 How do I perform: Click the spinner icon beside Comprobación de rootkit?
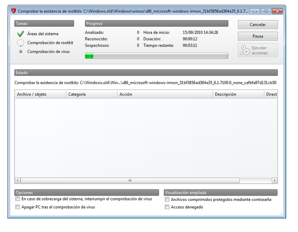coord(20,43)
